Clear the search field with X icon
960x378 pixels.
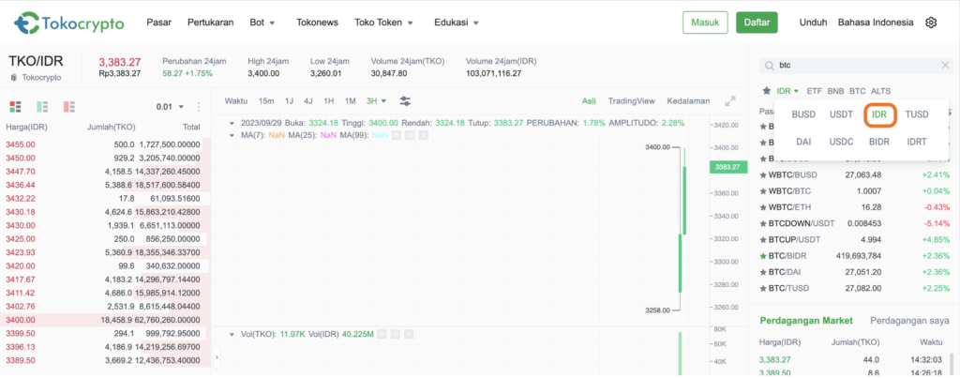tap(945, 65)
